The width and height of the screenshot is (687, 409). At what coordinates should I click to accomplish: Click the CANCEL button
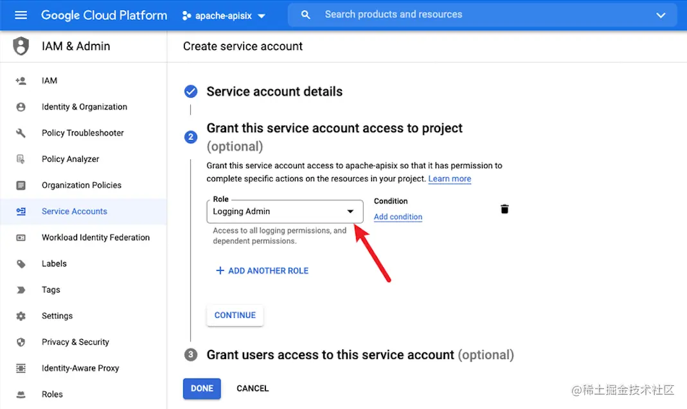click(x=253, y=388)
